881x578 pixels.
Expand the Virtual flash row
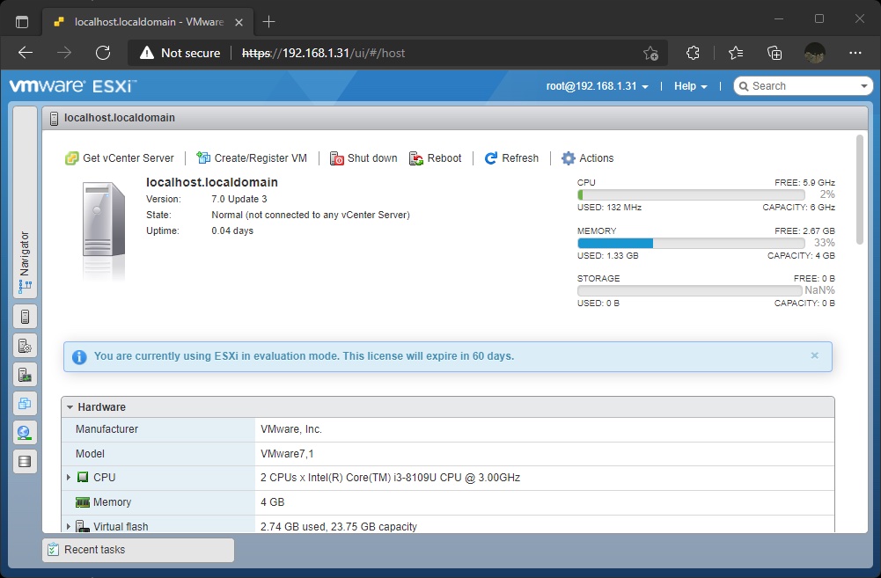69,527
